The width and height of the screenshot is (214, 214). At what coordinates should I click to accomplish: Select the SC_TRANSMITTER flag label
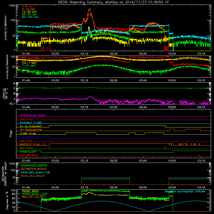coord(31,130)
